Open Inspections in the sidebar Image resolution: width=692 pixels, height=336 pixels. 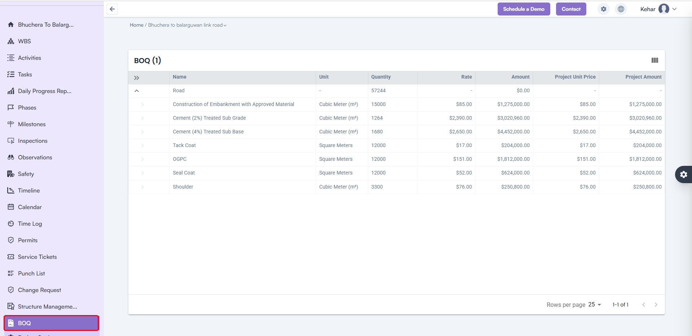[x=32, y=141]
